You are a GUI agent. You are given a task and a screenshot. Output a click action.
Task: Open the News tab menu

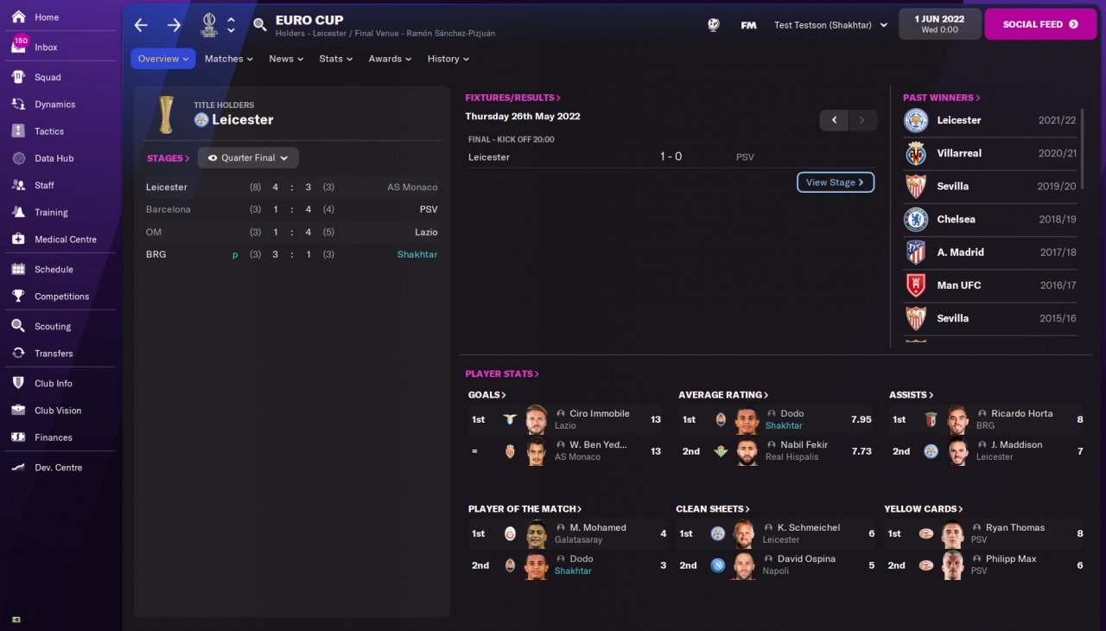286,59
